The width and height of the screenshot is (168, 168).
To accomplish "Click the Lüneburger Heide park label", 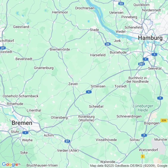I will coord(143,108).
